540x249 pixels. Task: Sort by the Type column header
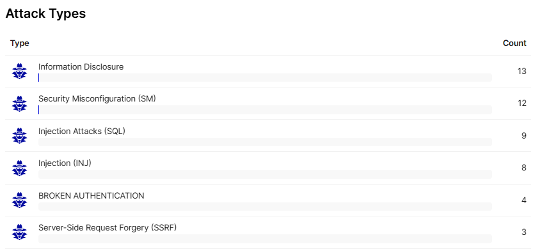20,43
